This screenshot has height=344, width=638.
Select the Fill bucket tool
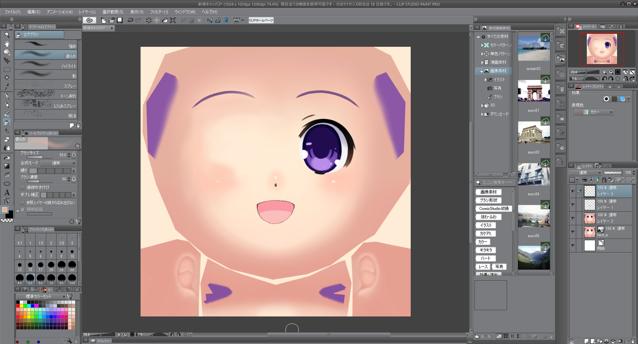(7, 157)
